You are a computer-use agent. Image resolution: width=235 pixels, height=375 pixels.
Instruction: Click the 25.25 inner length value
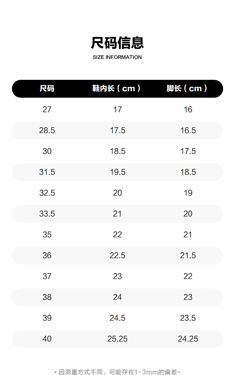click(117, 339)
